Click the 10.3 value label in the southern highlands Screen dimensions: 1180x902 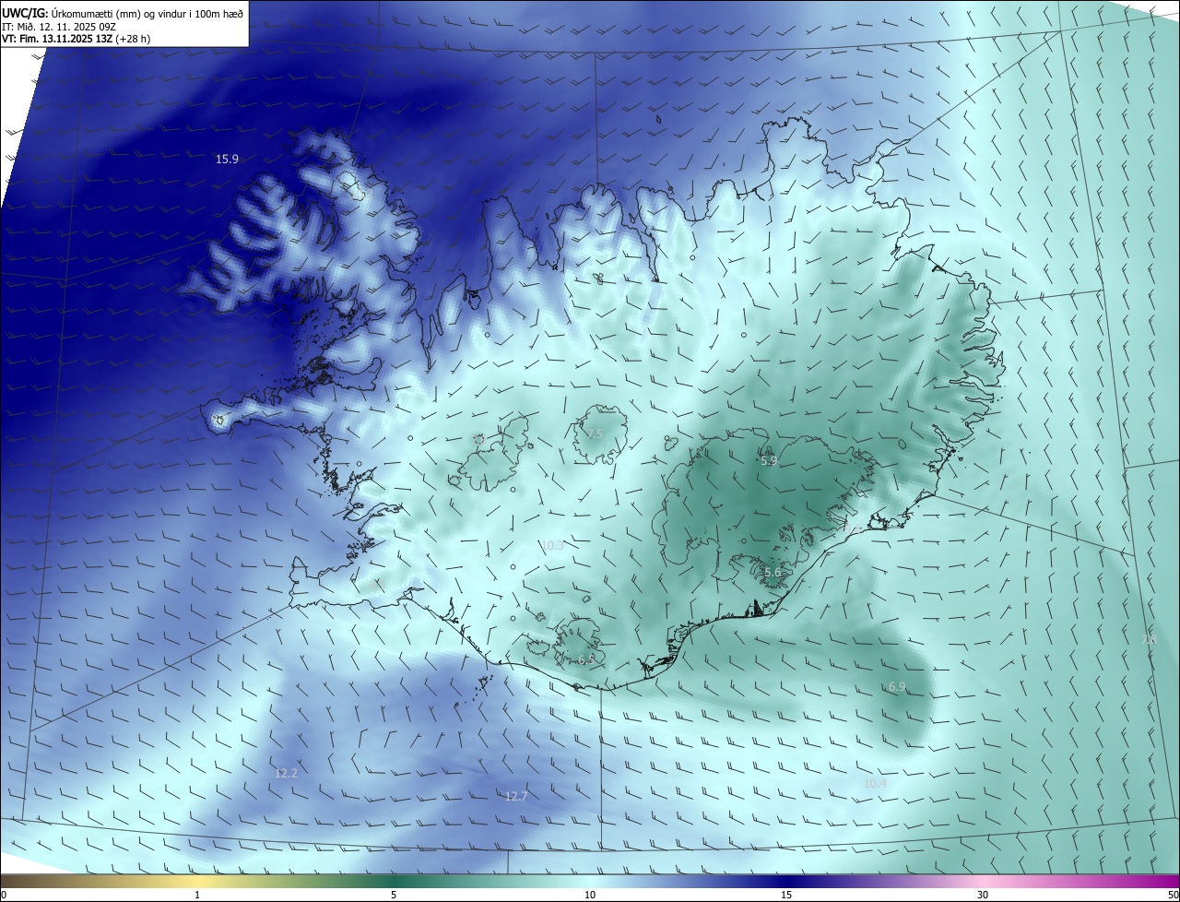pyautogui.click(x=552, y=546)
